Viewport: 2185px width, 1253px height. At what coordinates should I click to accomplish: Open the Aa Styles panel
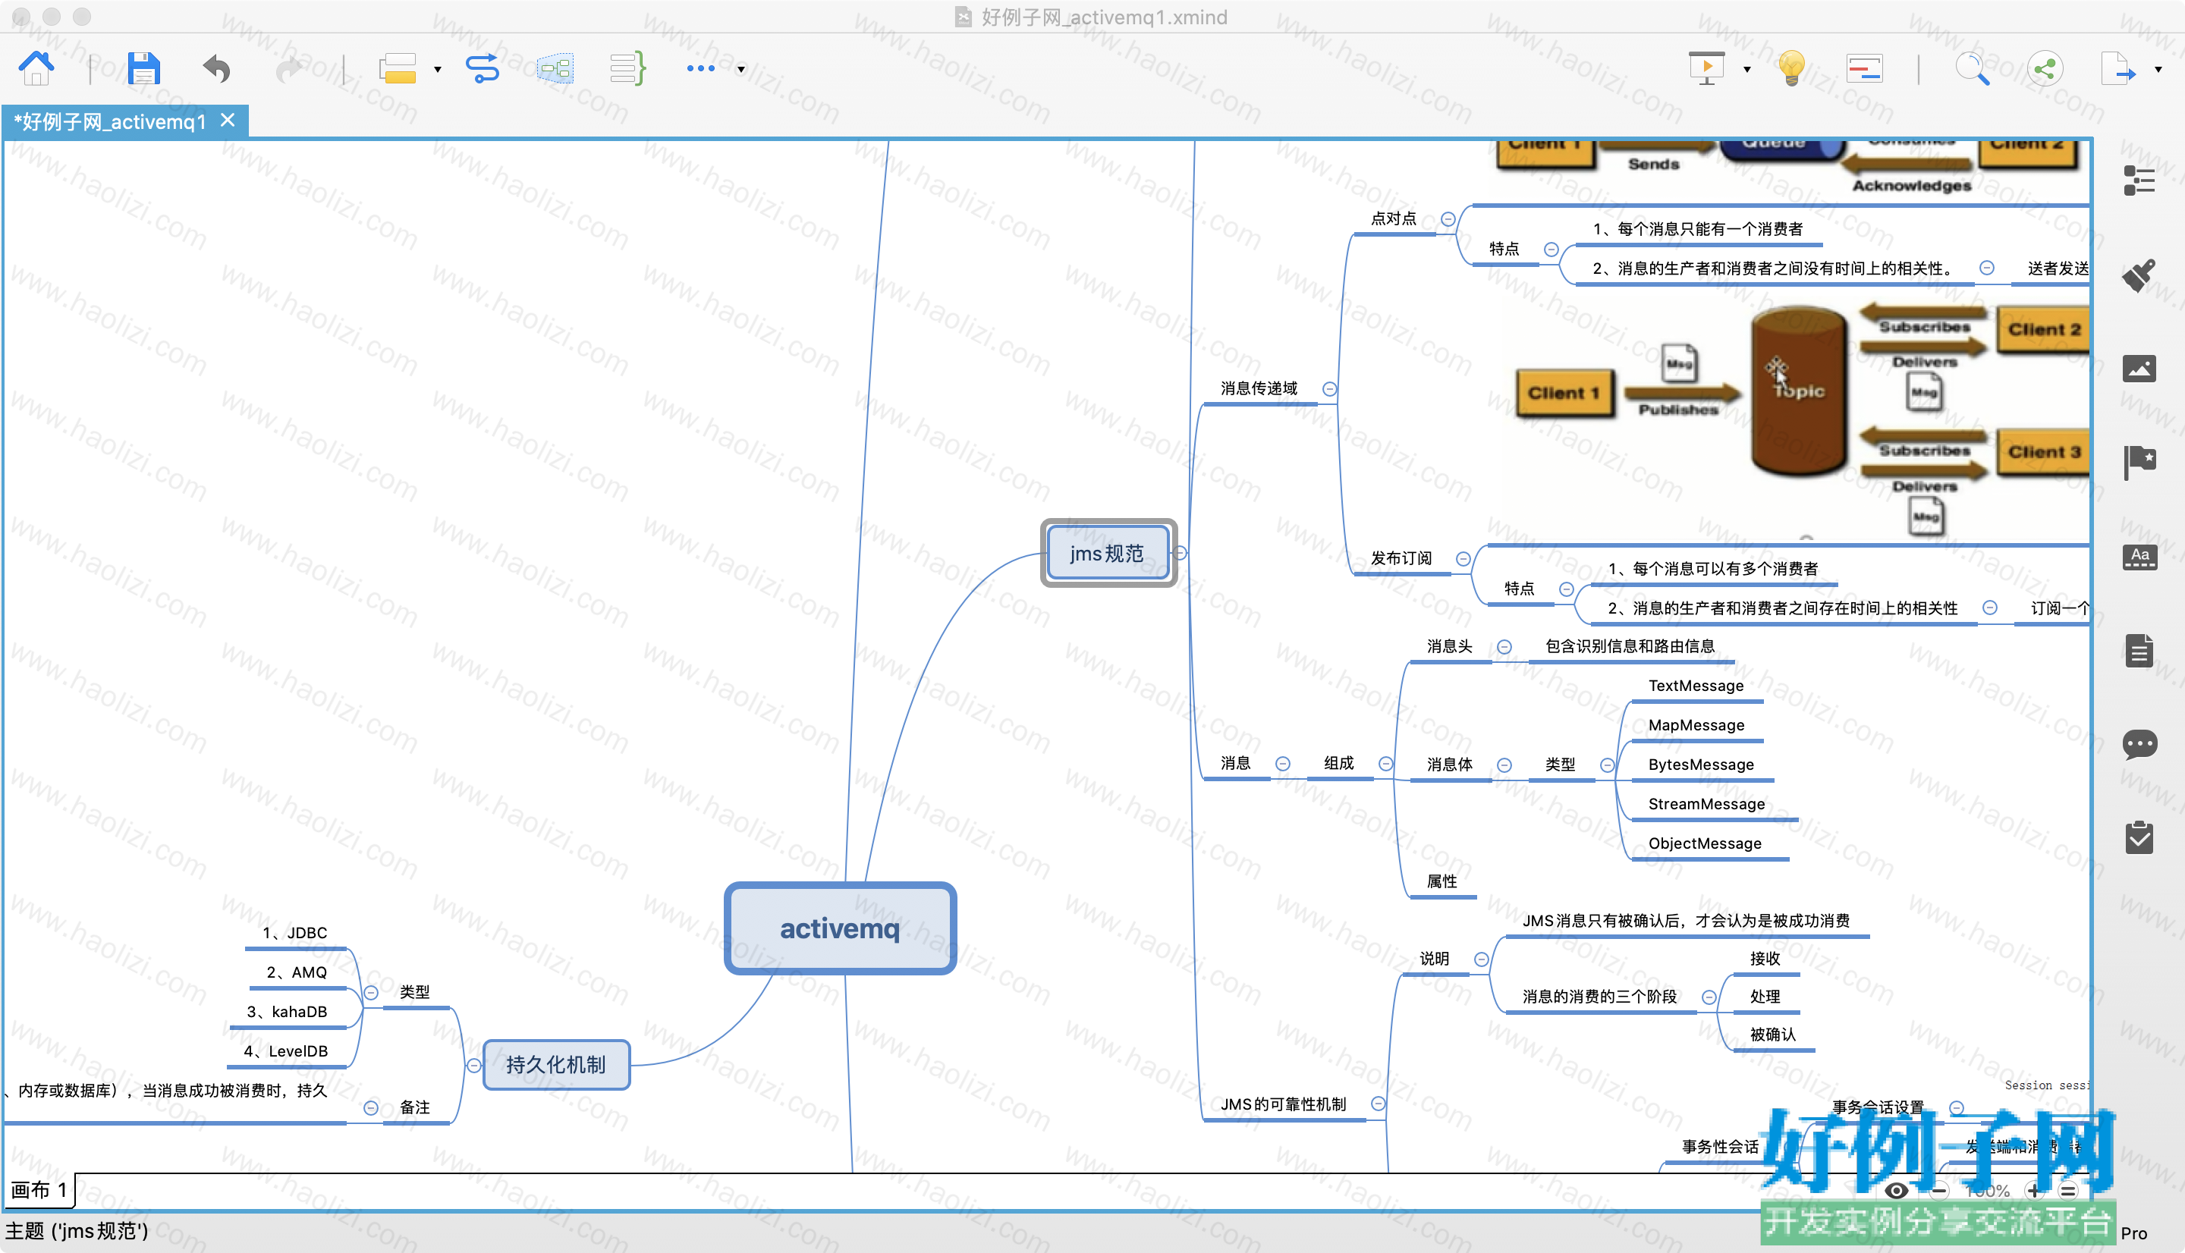point(2139,557)
